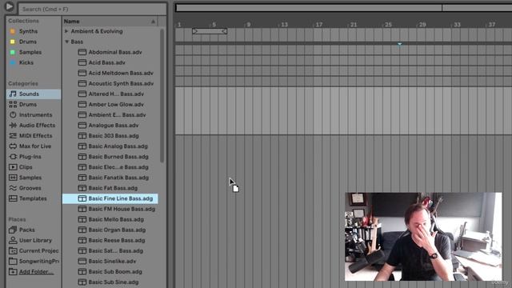This screenshot has width=512, height=288.
Task: Select Altered H... Bass.adv preset
Action: 116,94
